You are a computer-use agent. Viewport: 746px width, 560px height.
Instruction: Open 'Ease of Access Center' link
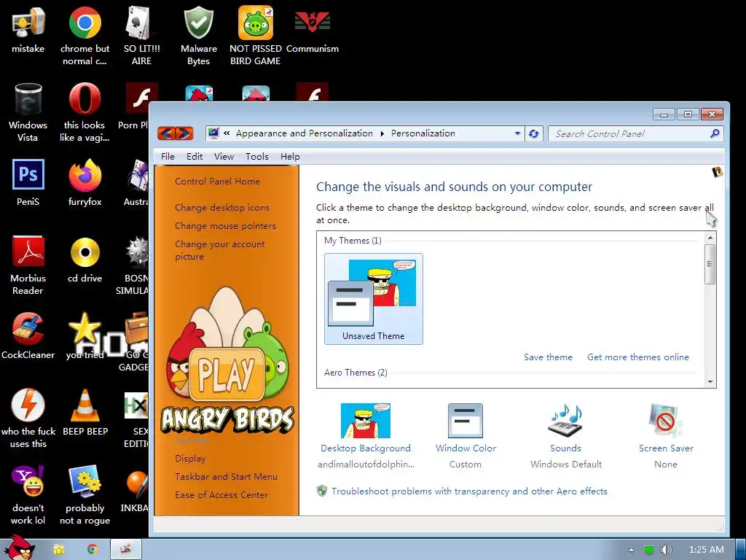click(x=221, y=495)
